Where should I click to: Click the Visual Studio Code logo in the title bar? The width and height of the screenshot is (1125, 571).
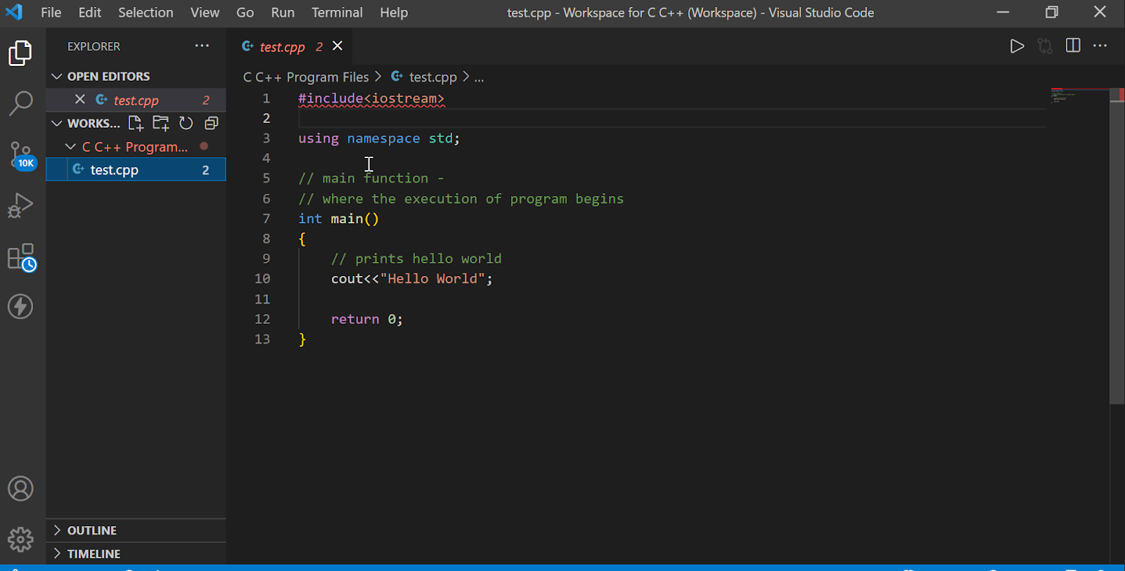pyautogui.click(x=14, y=12)
